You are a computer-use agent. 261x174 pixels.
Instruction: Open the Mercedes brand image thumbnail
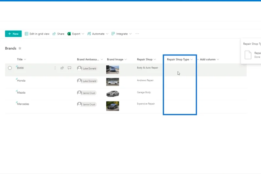coord(113,106)
